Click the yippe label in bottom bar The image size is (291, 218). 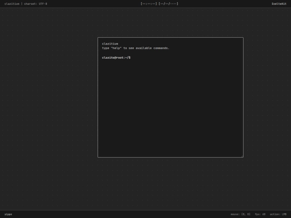(8, 214)
